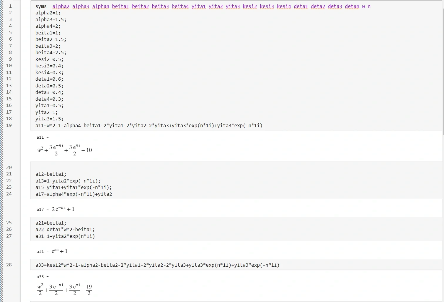Click 'deta4' in the syms declaration line

pyautogui.click(x=352, y=6)
